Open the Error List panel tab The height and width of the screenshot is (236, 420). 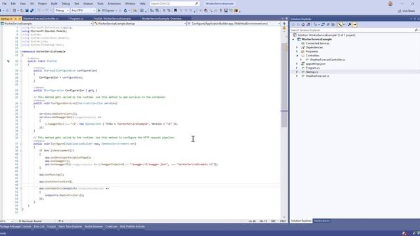click(x=39, y=227)
